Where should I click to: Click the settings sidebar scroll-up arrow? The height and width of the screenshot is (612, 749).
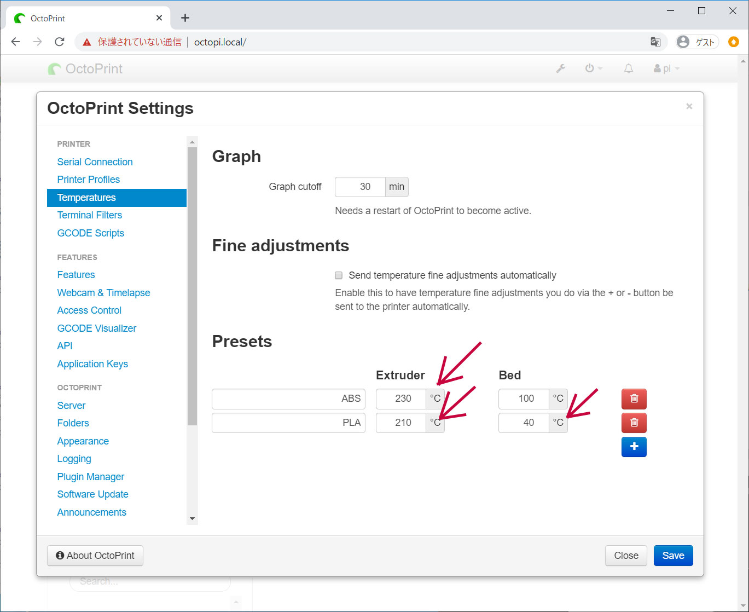tap(192, 142)
